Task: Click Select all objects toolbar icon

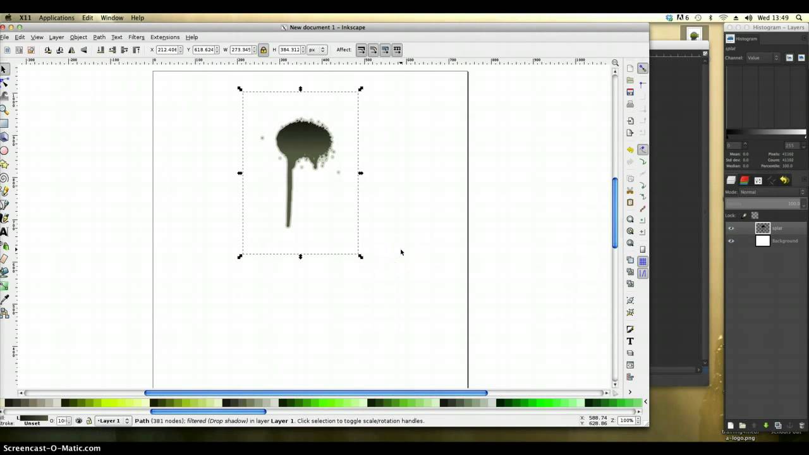Action: 7,50
